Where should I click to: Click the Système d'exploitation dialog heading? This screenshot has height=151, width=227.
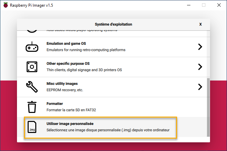tap(113, 24)
